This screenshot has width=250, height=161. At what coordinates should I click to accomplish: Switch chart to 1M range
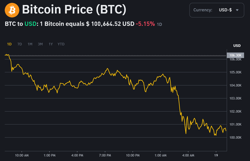(x=30, y=44)
